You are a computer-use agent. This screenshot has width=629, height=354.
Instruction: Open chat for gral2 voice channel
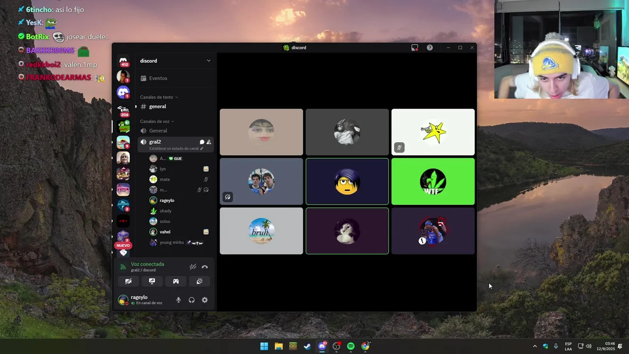coord(201,142)
